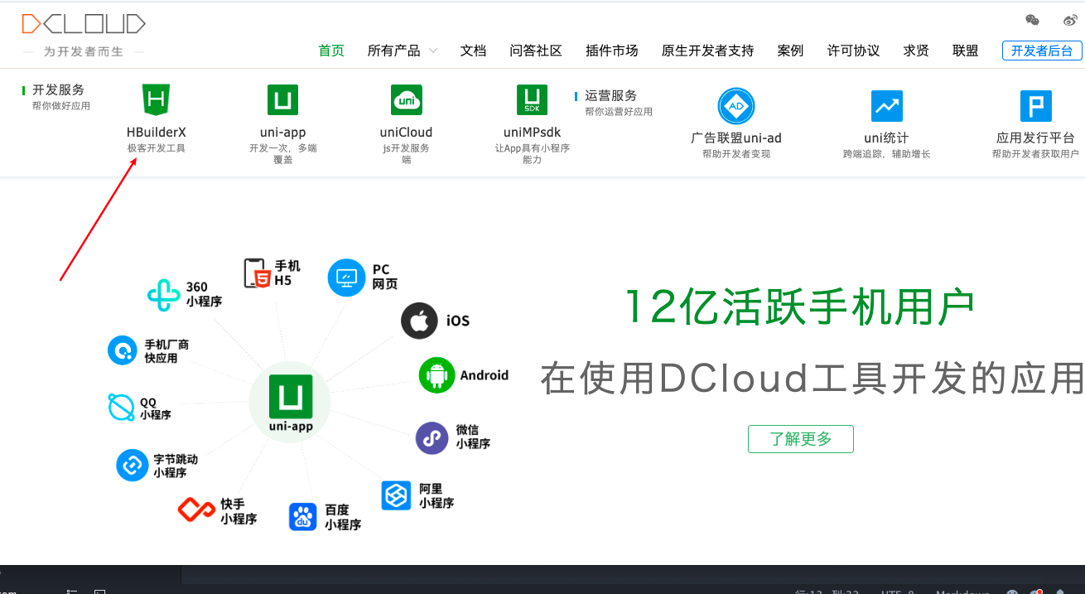Screen dimensions: 1085x594
Task: Click the 12亿活跃手机用户 headline
Action: pos(800,307)
